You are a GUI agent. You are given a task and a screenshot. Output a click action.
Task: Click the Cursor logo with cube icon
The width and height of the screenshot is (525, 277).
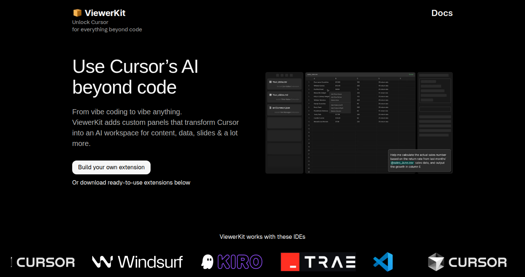(x=467, y=262)
